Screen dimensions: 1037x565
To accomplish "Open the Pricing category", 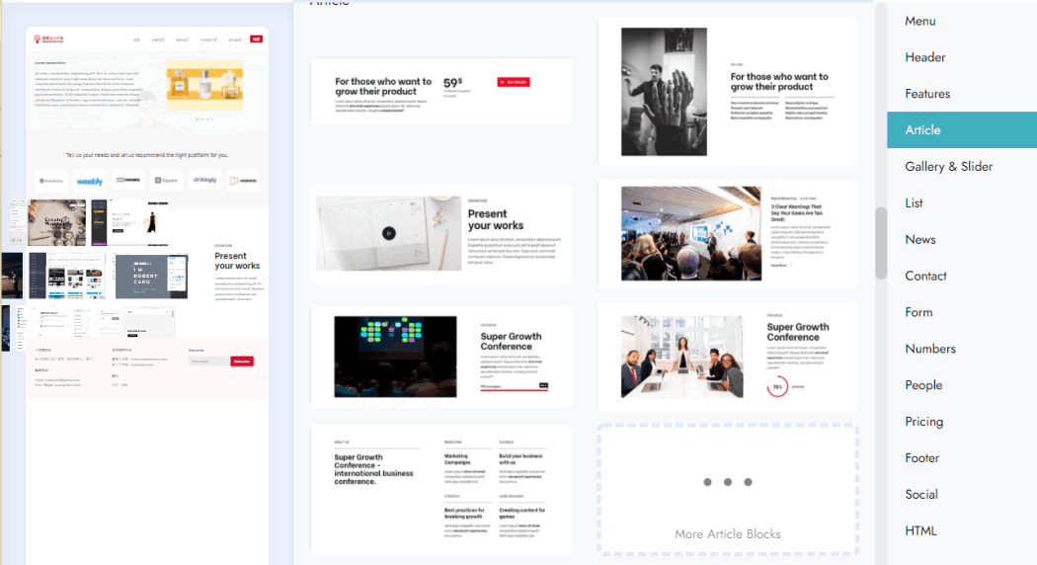I will tap(923, 422).
